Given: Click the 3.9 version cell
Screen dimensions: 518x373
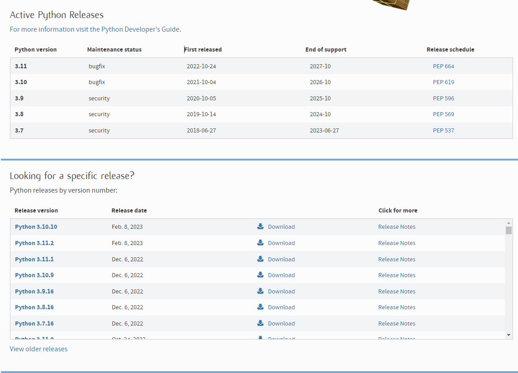Looking at the screenshot, I should tap(19, 98).
